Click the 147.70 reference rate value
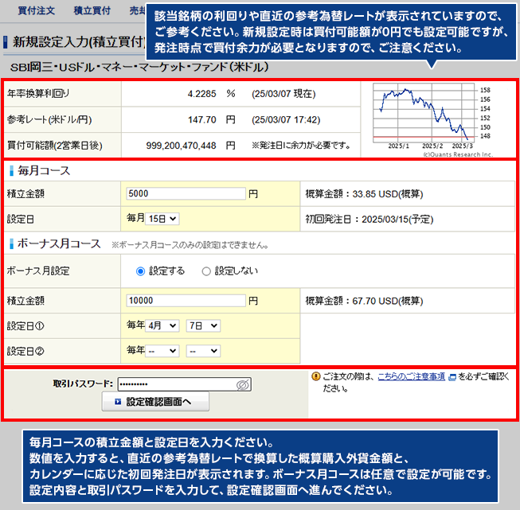Screen dimensions: 520x510 point(202,119)
